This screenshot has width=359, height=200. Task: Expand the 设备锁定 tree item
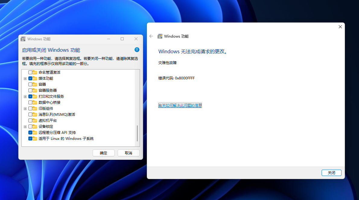[25, 126]
